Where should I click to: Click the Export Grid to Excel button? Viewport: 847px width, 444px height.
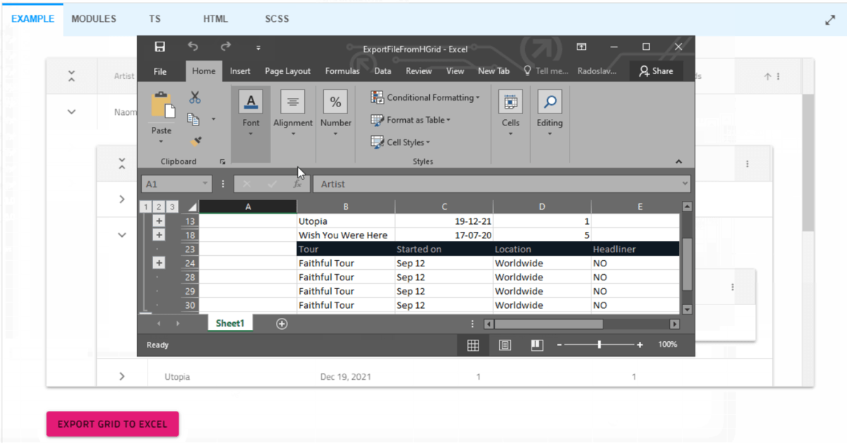click(x=112, y=424)
